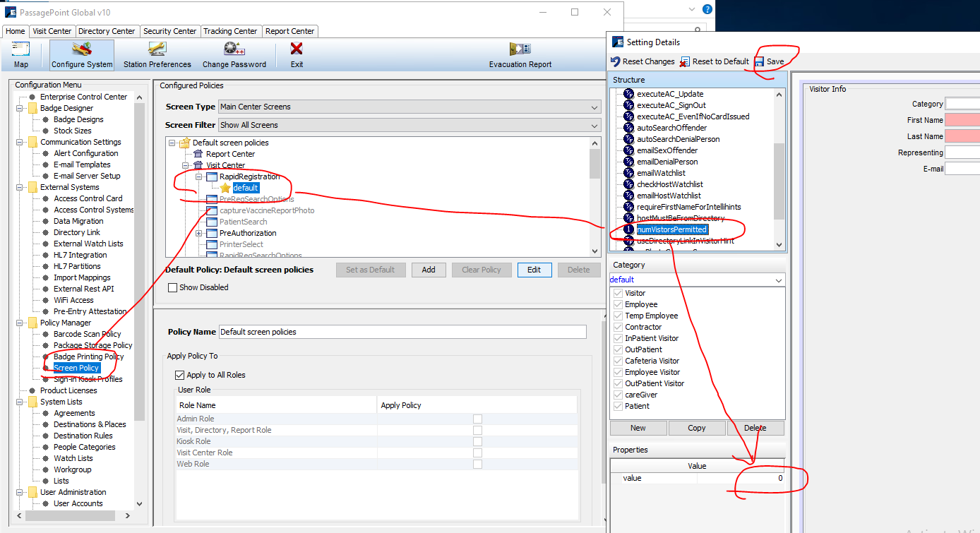This screenshot has height=533, width=980.
Task: Switch to the Visit Center tab
Action: 52,31
